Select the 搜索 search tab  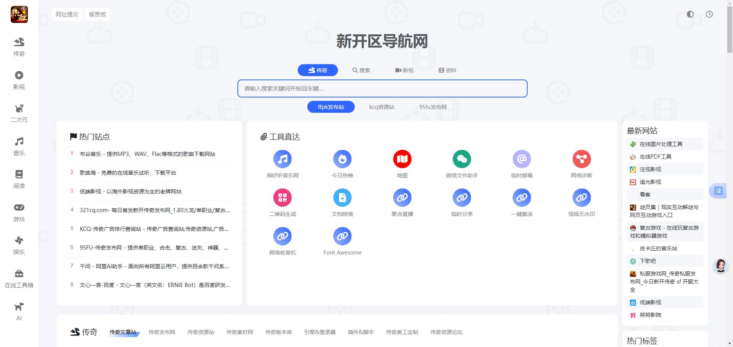pyautogui.click(x=361, y=70)
